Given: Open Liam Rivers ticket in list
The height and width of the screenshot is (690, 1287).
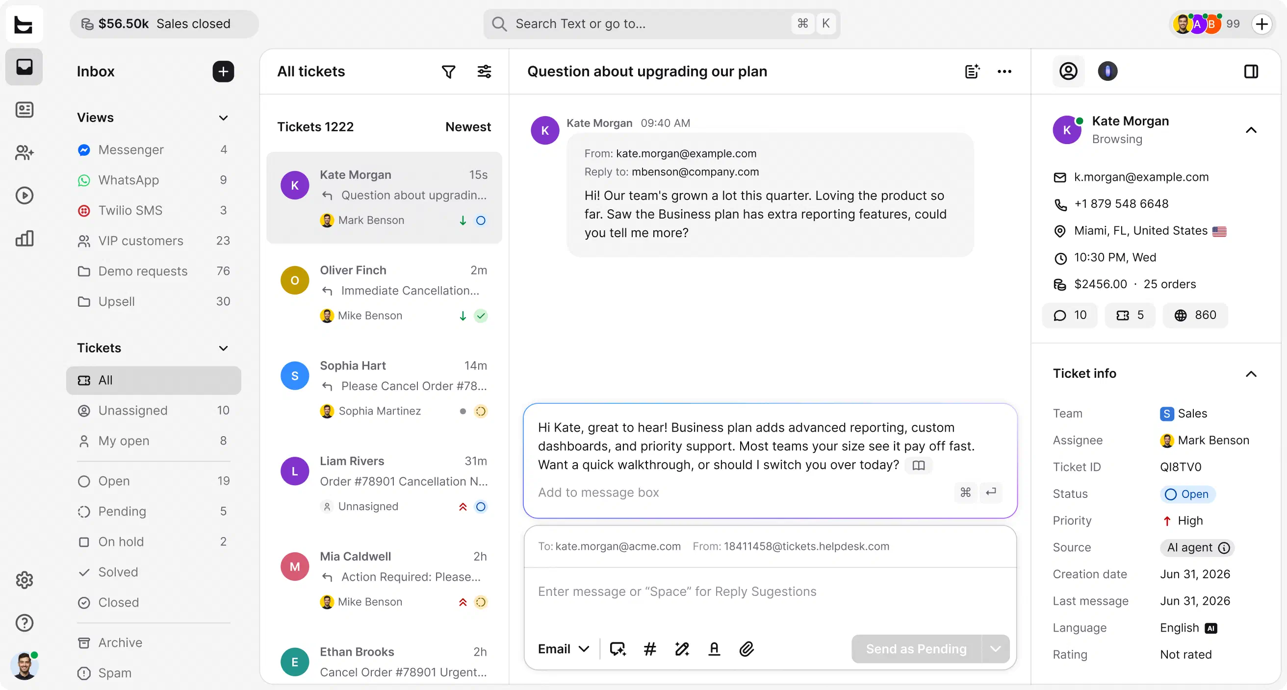Looking at the screenshot, I should (x=384, y=484).
